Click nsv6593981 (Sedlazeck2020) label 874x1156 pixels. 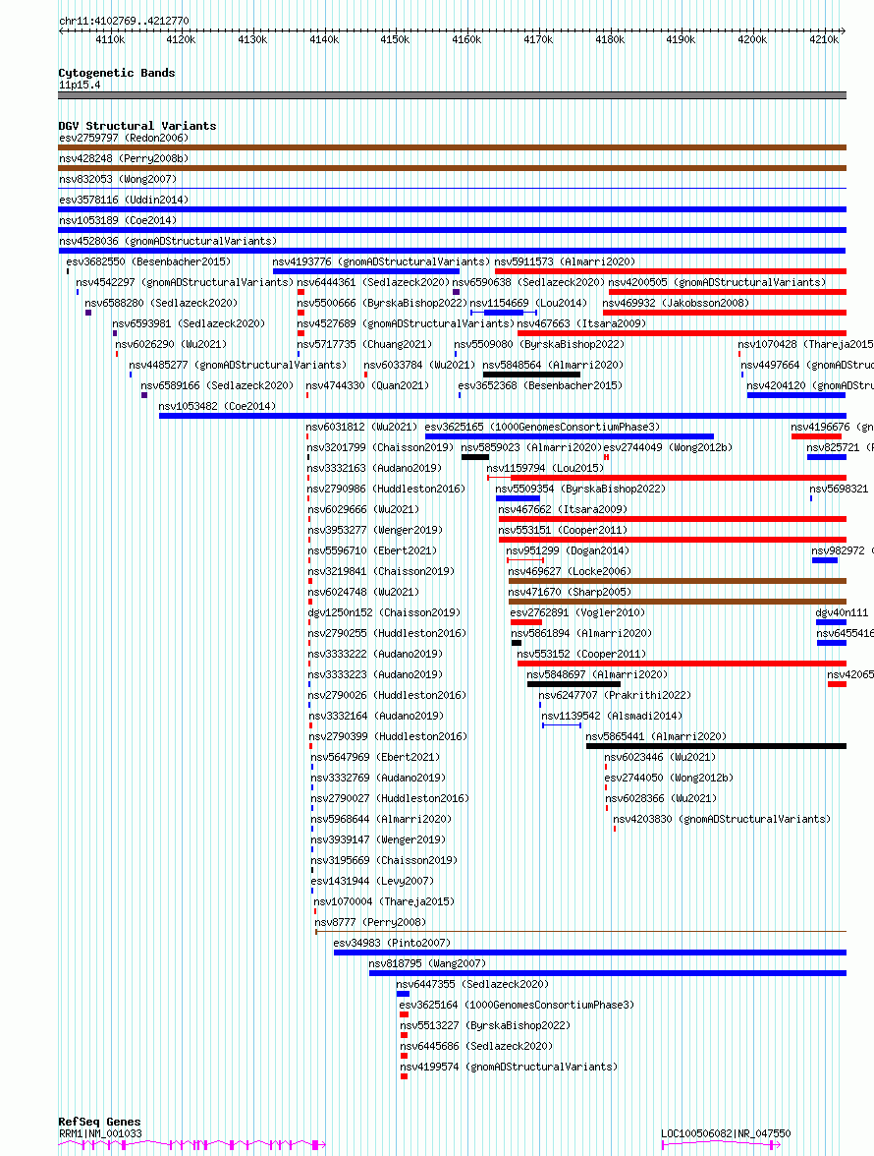tap(189, 323)
